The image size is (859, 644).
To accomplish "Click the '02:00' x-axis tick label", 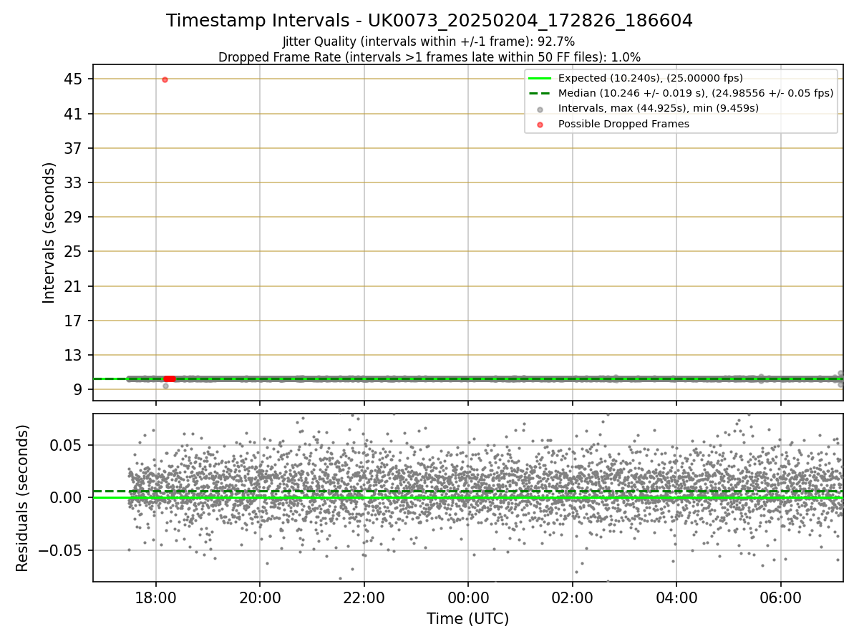I will coord(572,598).
